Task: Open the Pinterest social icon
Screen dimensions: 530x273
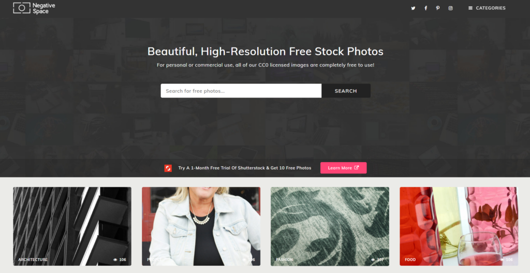Action: 438,8
